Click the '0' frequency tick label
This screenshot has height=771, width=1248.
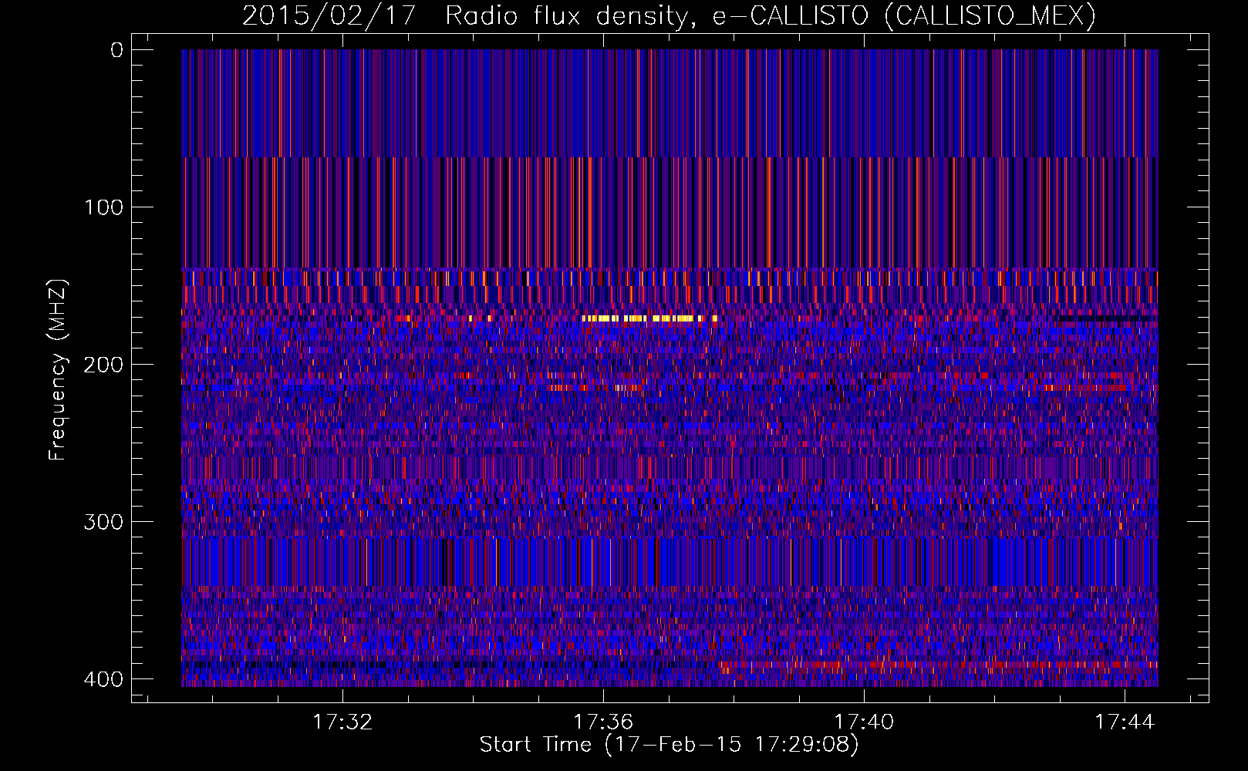tap(116, 50)
